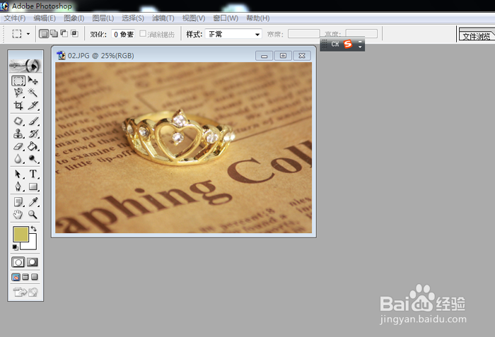
Task: Open the 帮助(H) menu
Action: pyautogui.click(x=258, y=18)
